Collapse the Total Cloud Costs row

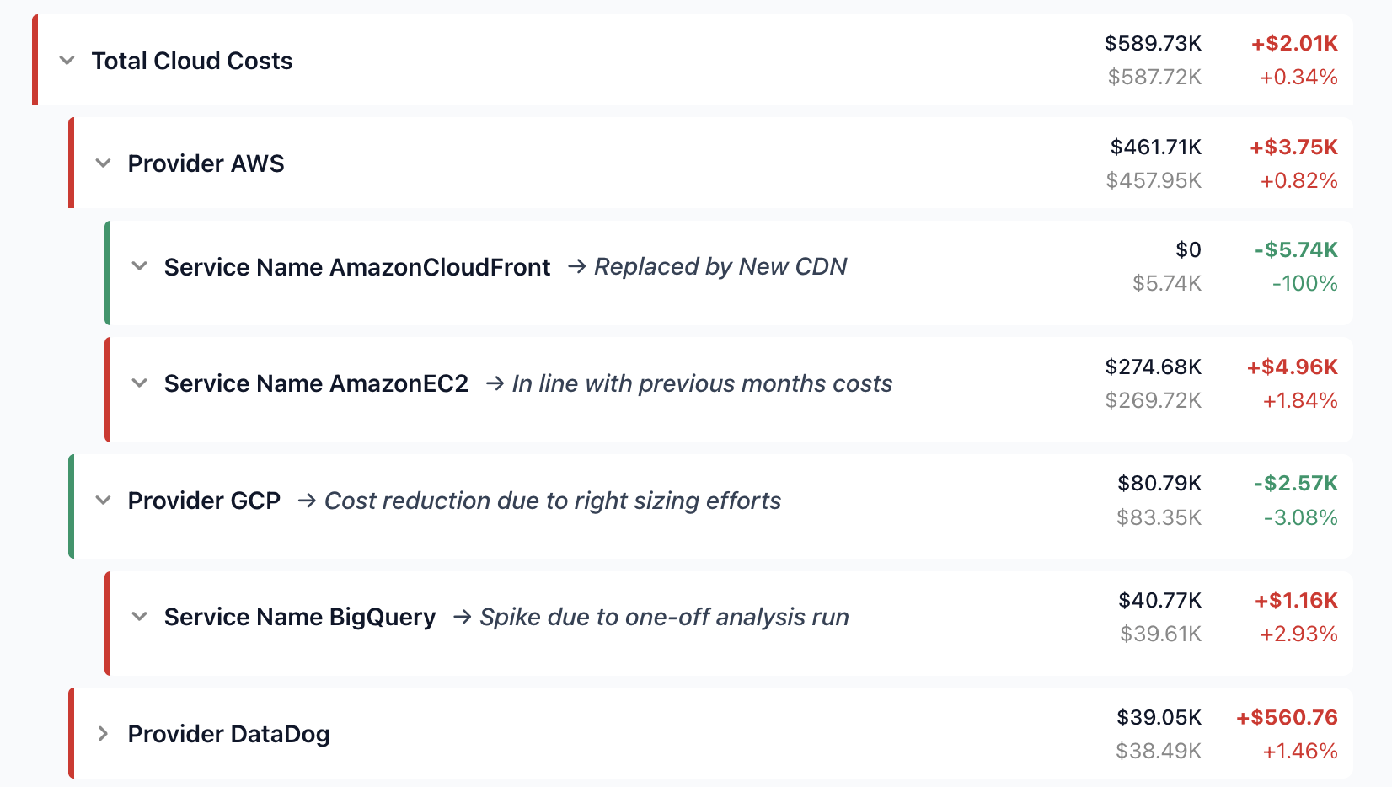pyautogui.click(x=67, y=60)
